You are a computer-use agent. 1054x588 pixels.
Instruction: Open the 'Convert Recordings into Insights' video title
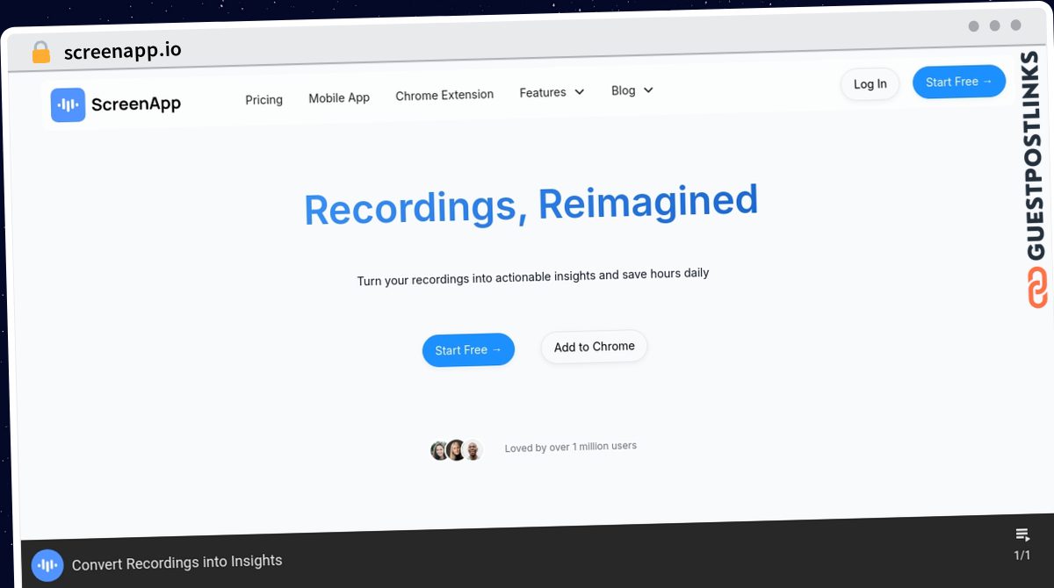pyautogui.click(x=177, y=563)
